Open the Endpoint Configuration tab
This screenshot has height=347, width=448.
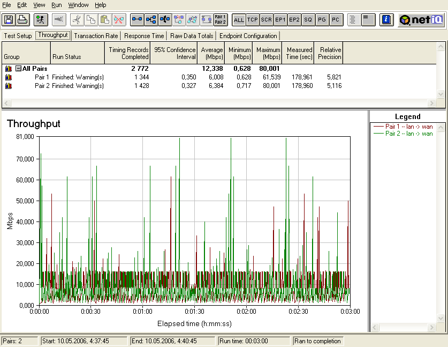(x=248, y=36)
